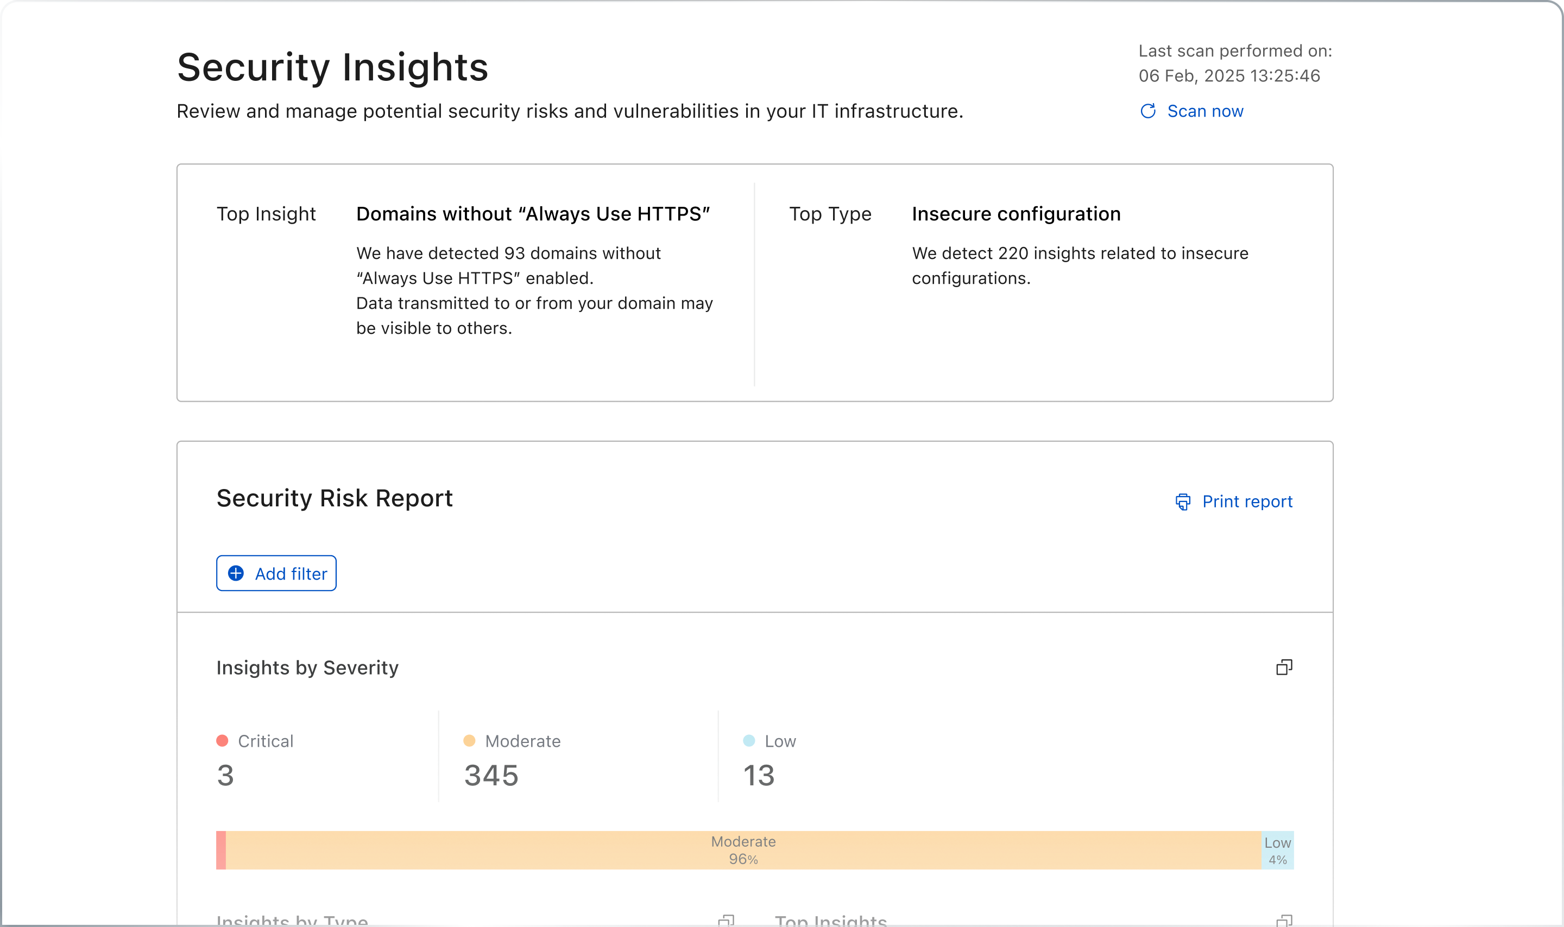Click the red Critical severity dot

coord(222,741)
